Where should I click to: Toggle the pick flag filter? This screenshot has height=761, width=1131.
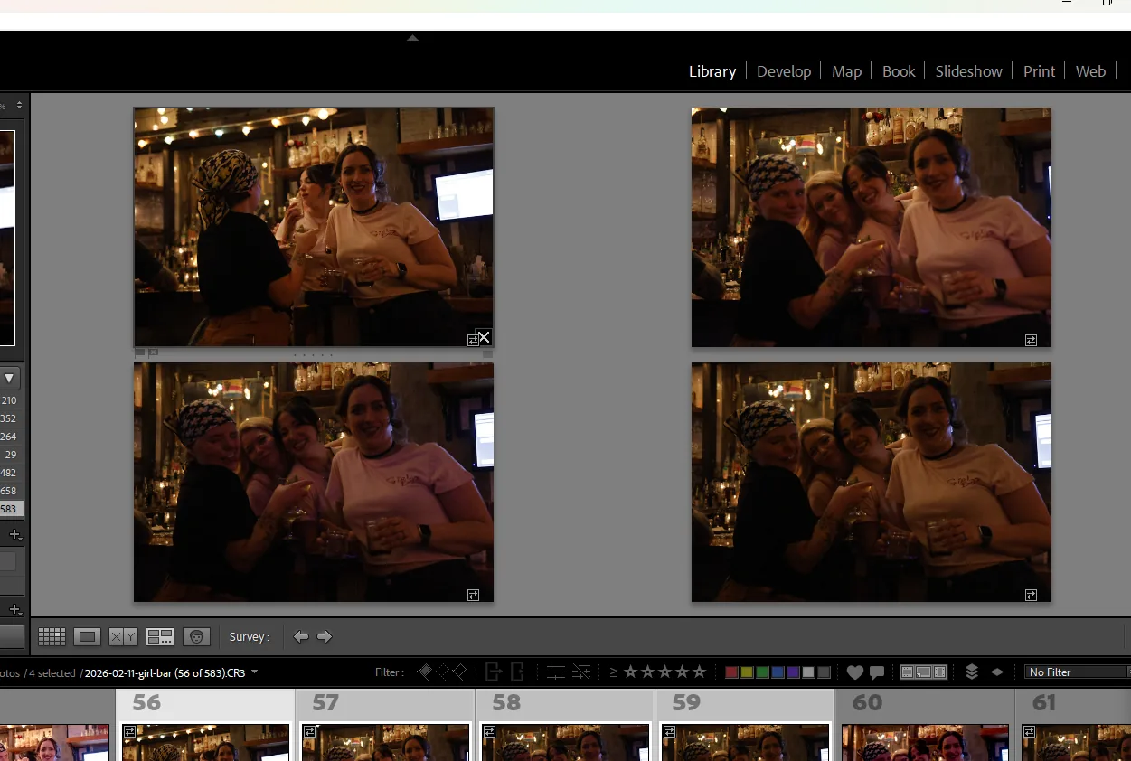423,672
